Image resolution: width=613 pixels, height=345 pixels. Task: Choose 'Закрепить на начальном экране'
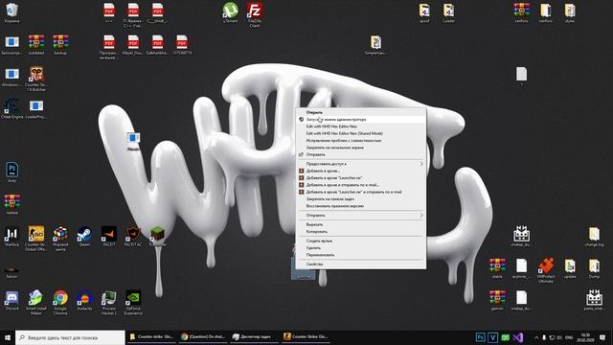pyautogui.click(x=361, y=148)
